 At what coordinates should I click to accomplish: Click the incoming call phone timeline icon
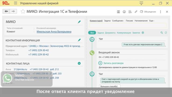(x=92, y=53)
